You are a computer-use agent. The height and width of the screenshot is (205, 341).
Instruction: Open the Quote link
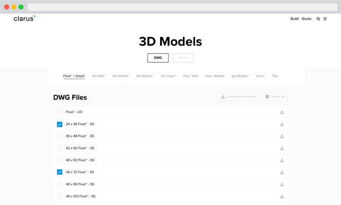pyautogui.click(x=307, y=19)
